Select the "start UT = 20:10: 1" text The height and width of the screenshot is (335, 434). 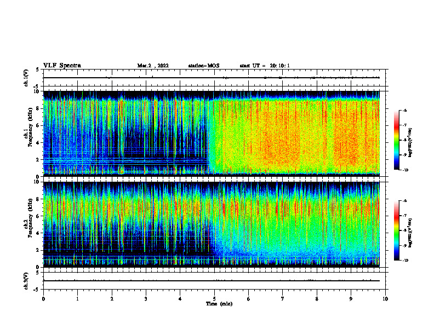265,66
